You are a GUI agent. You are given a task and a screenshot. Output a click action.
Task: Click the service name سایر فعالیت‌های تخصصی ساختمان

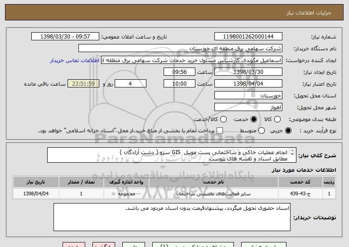(x=213, y=194)
